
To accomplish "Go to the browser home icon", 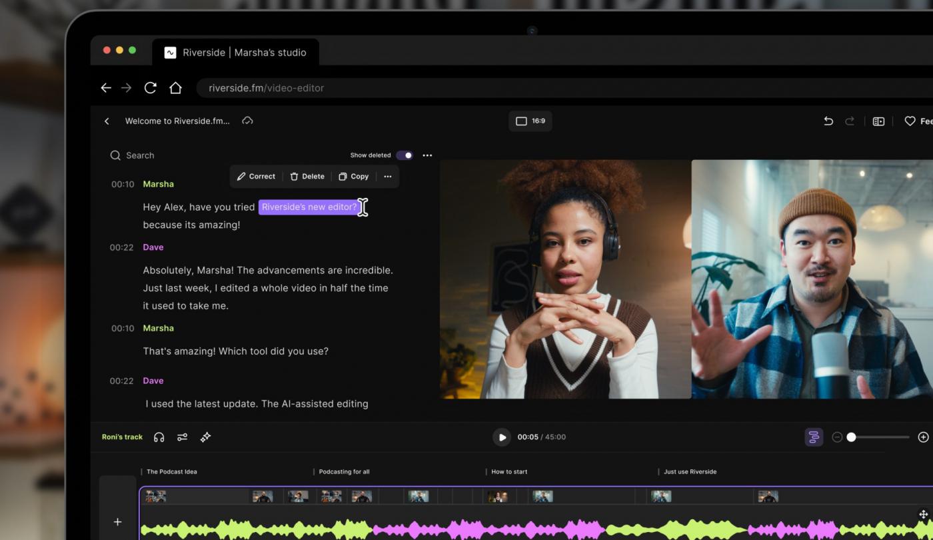I will [175, 88].
